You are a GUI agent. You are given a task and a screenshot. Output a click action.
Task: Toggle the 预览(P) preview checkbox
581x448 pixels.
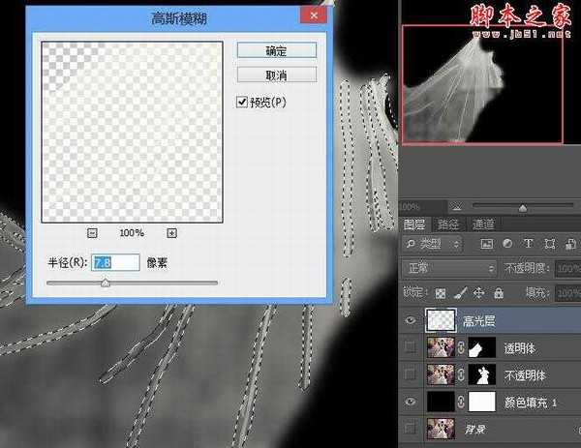(242, 102)
